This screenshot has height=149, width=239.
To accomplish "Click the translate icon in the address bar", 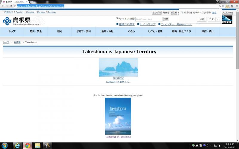I will pos(220,6).
